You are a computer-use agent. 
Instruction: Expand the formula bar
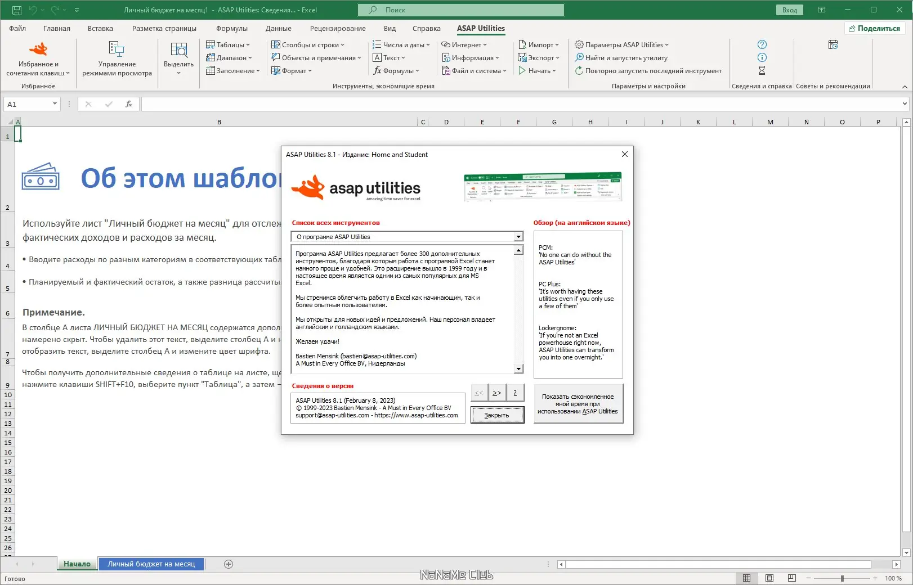click(x=905, y=104)
